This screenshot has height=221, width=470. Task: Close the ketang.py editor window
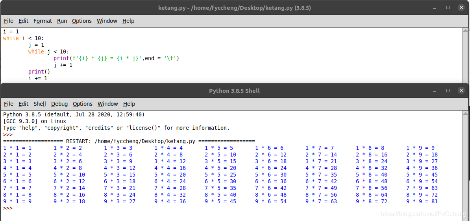[462, 8]
